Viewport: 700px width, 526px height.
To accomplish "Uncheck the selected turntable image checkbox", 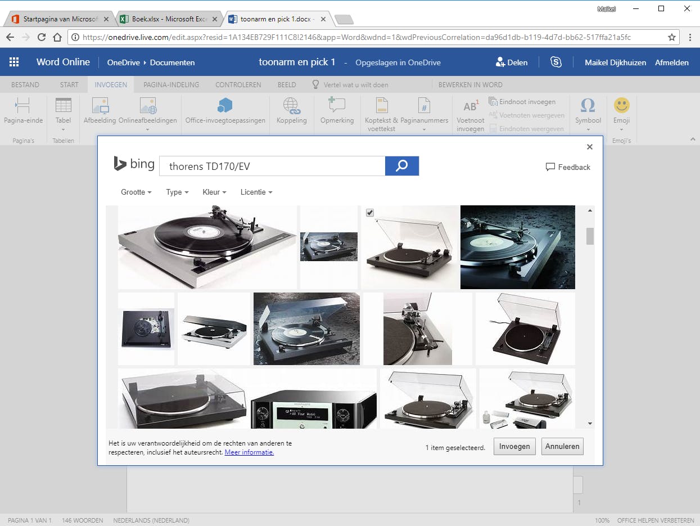I will pos(369,213).
